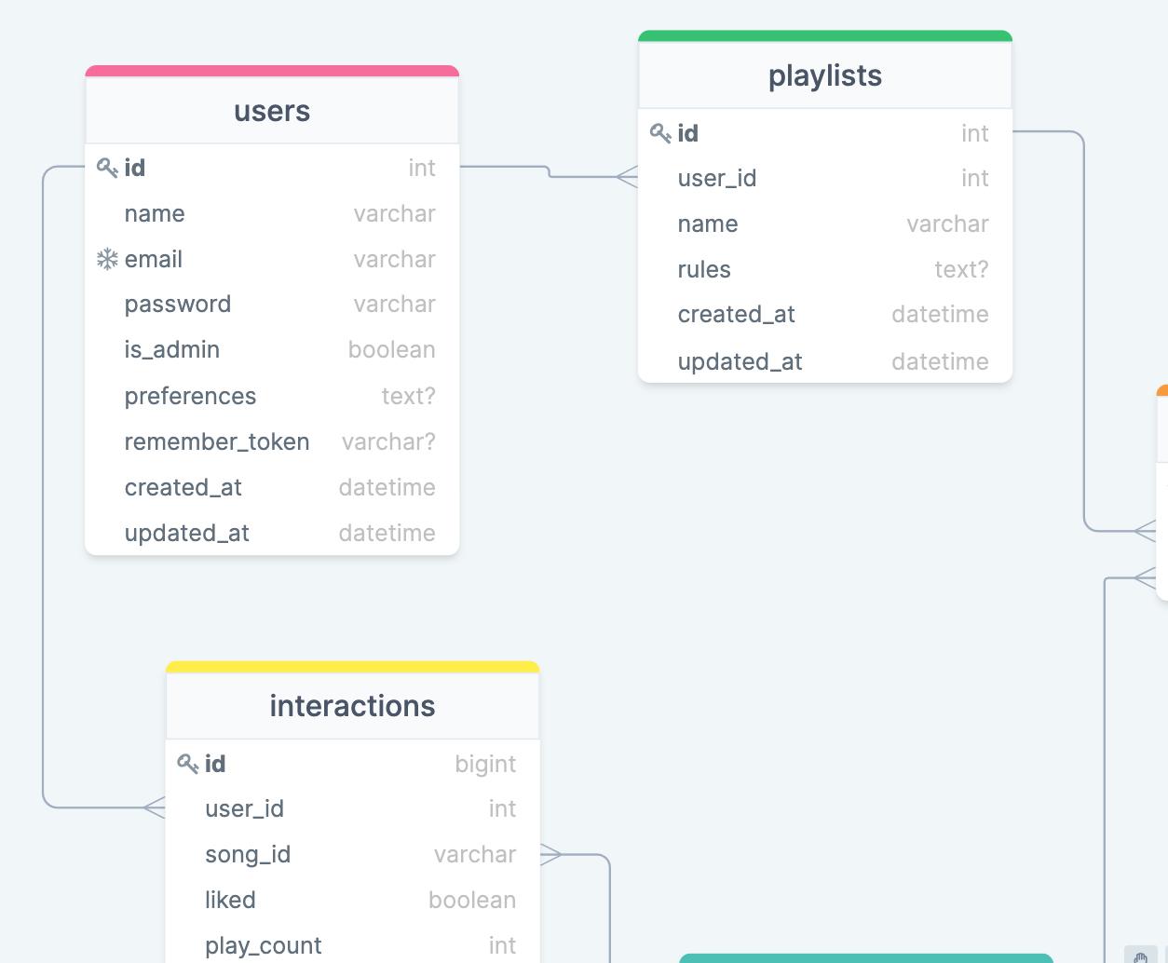Select the interactions table header
Viewport: 1168px width, 963px height.
352,706
